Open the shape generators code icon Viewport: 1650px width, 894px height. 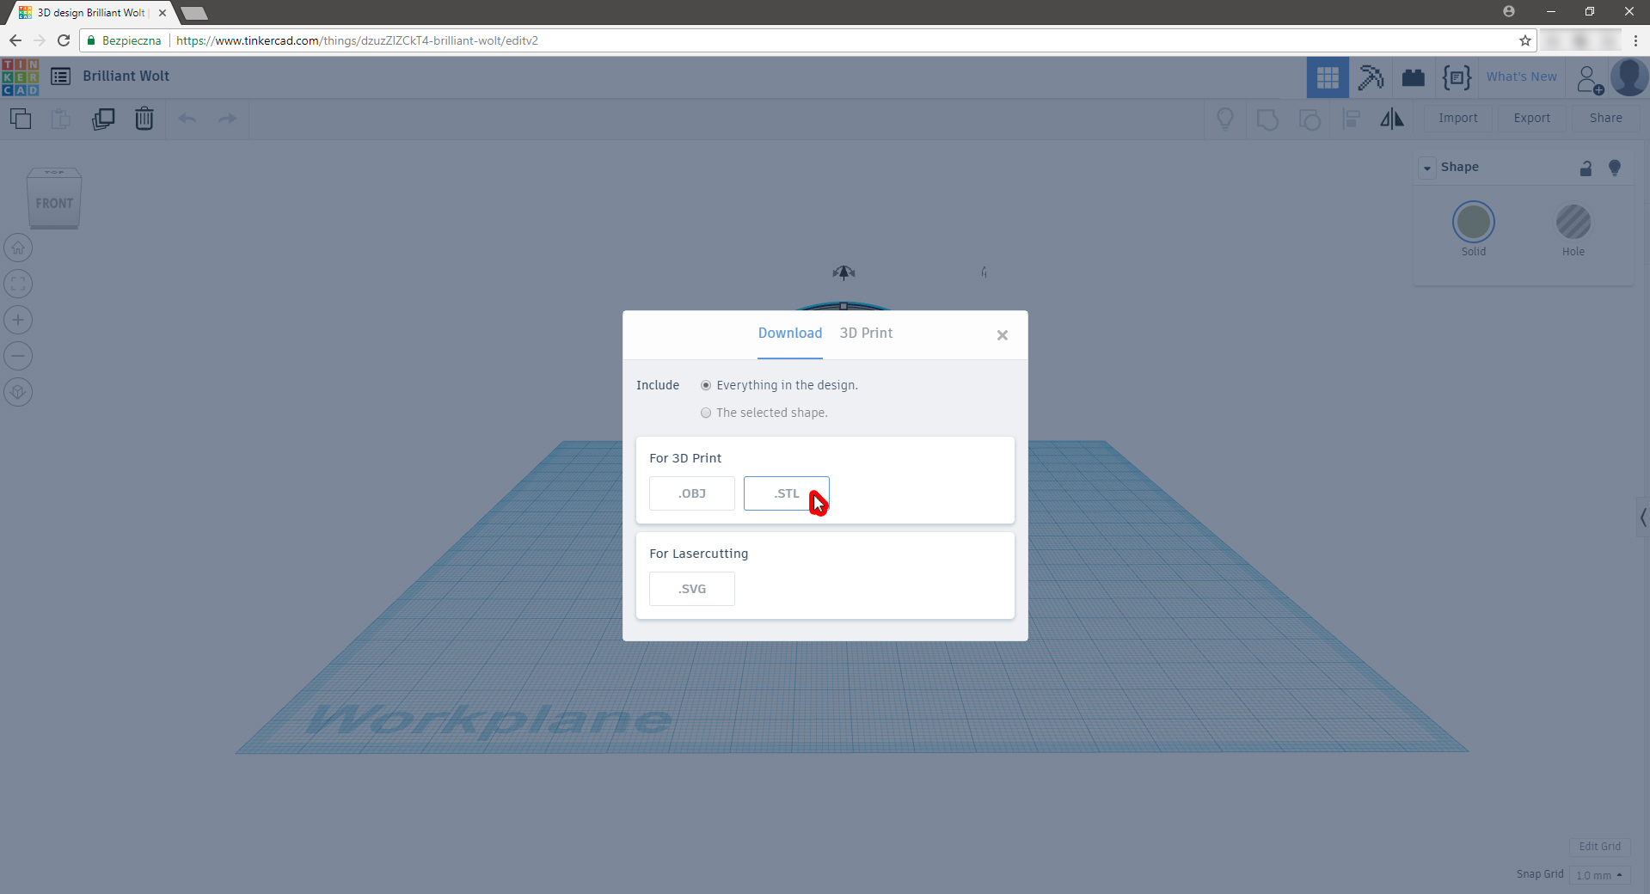[x=1457, y=77]
